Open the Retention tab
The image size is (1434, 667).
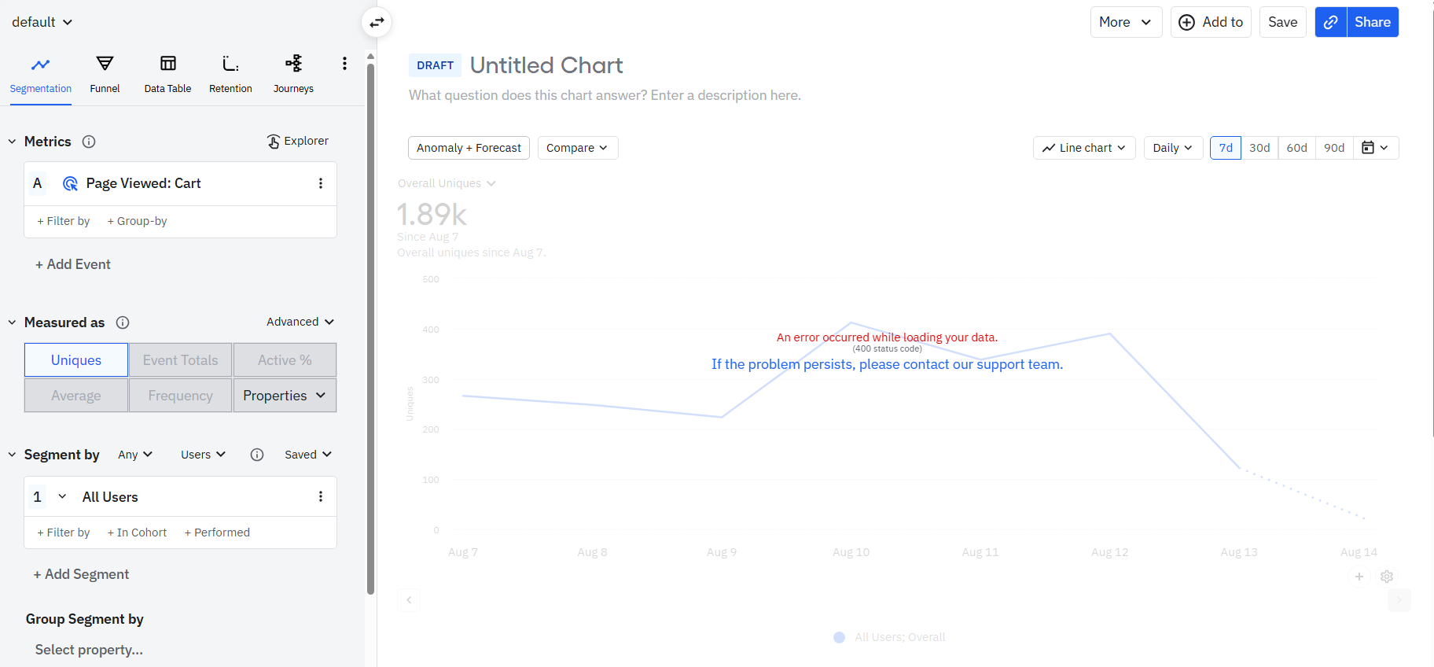(x=230, y=74)
